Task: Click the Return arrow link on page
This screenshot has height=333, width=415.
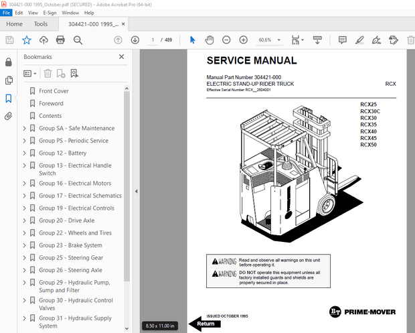Action: [204, 324]
